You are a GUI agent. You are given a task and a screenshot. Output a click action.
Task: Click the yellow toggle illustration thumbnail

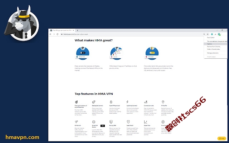(152, 53)
